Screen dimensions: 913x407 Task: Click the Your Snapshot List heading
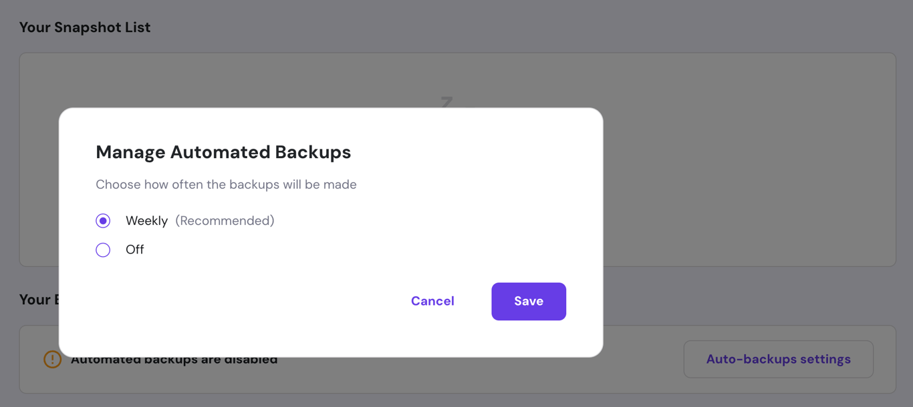point(84,27)
